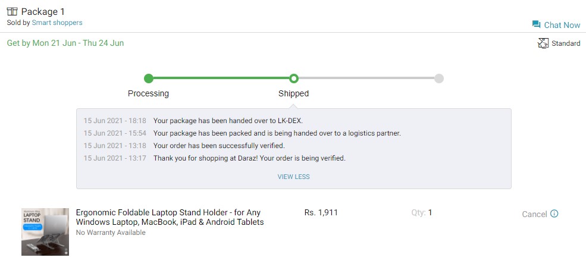The height and width of the screenshot is (270, 586).
Task: Click the Standard shipping handshake icon
Action: tap(543, 43)
